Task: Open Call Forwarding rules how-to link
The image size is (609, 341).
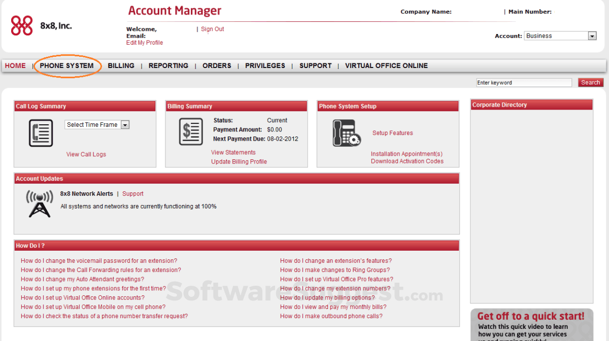Action: point(101,270)
